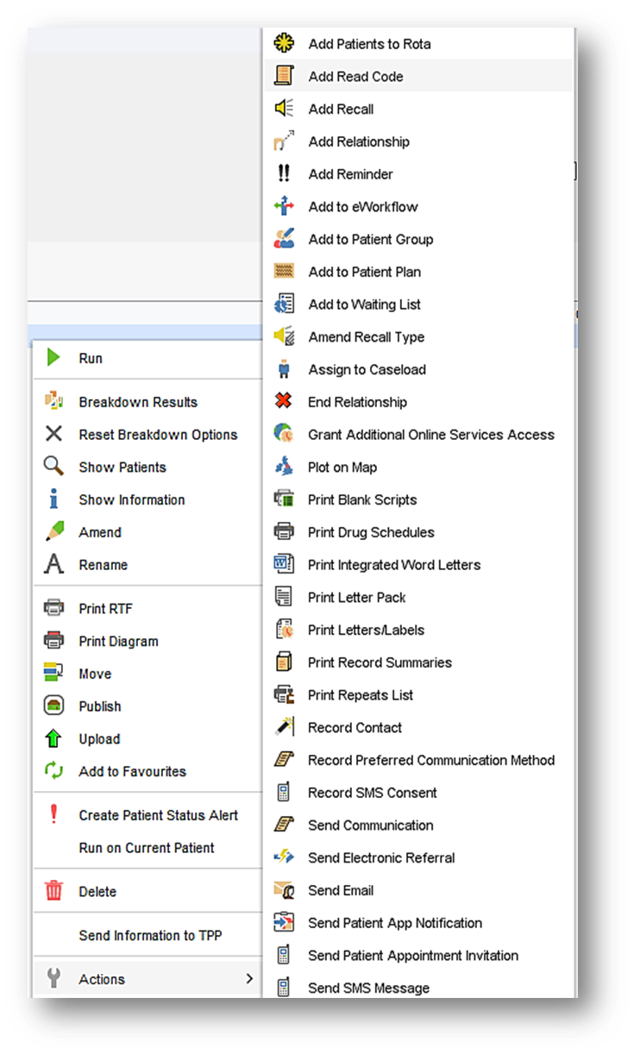
Task: Click the Create Patient Status Alert icon
Action: (x=54, y=814)
